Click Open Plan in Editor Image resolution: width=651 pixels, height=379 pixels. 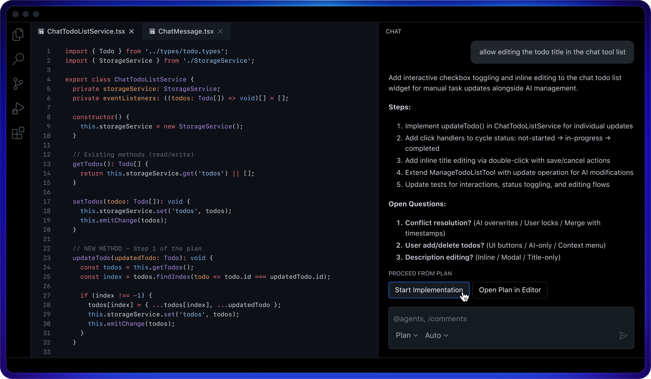(510, 290)
